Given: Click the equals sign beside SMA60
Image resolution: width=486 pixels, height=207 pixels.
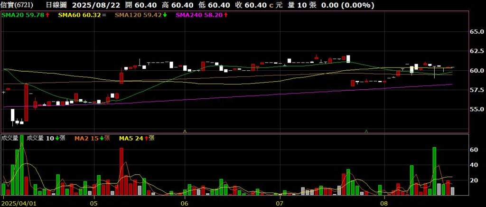Looking at the screenshot, I should tap(104, 15).
